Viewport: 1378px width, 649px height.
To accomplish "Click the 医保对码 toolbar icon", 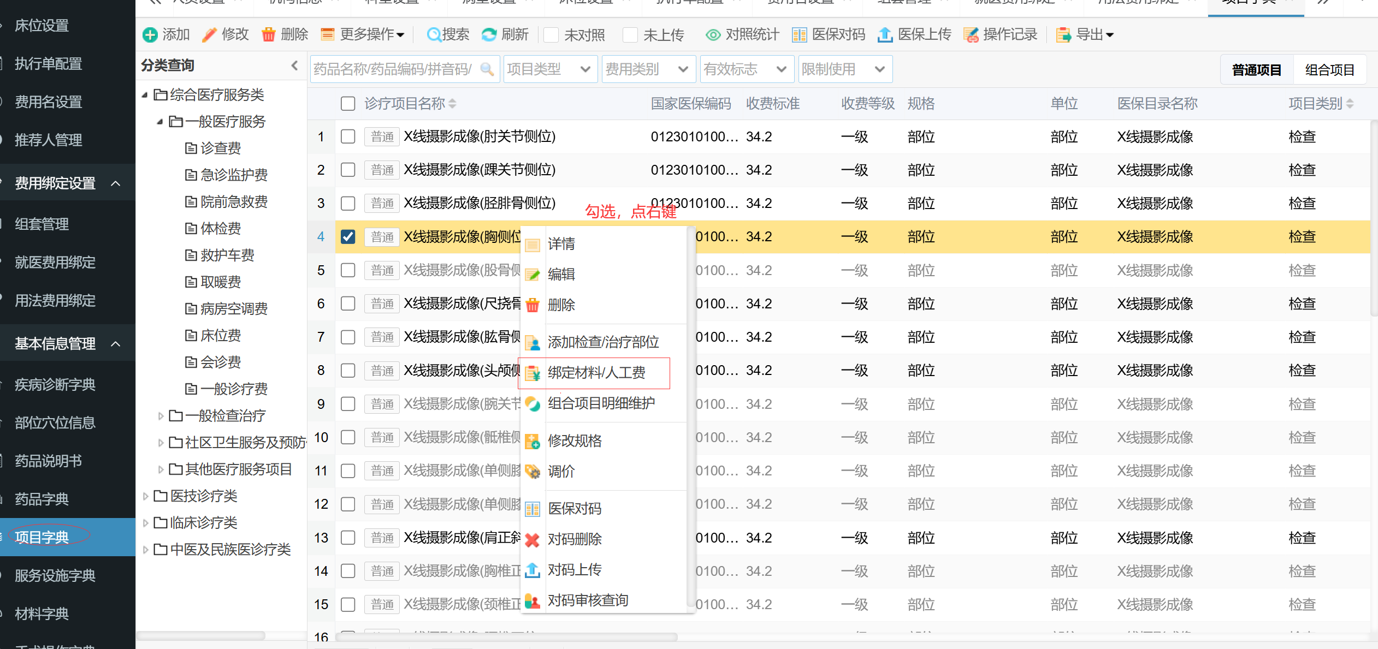I will click(x=800, y=35).
